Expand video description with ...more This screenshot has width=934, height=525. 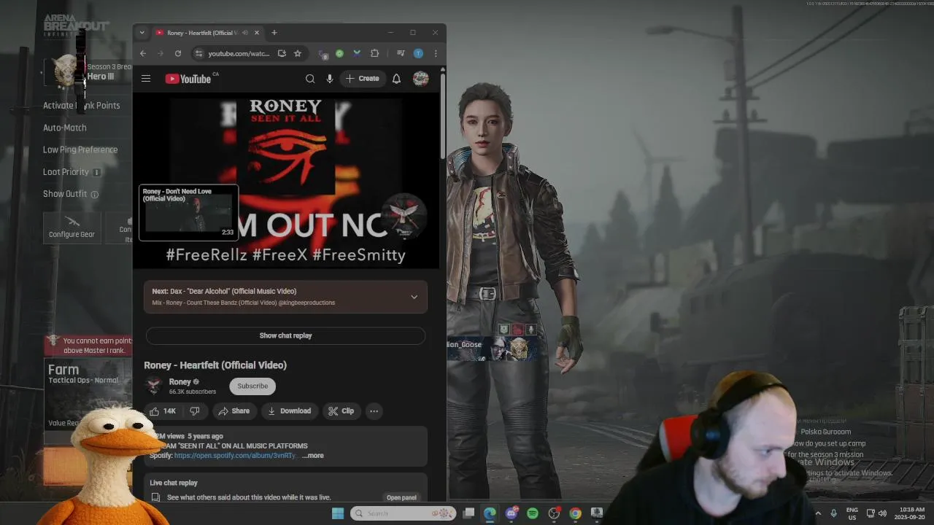312,456
